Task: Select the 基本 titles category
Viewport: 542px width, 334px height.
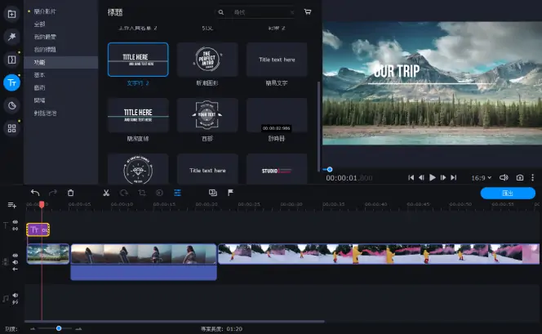Action: click(39, 75)
